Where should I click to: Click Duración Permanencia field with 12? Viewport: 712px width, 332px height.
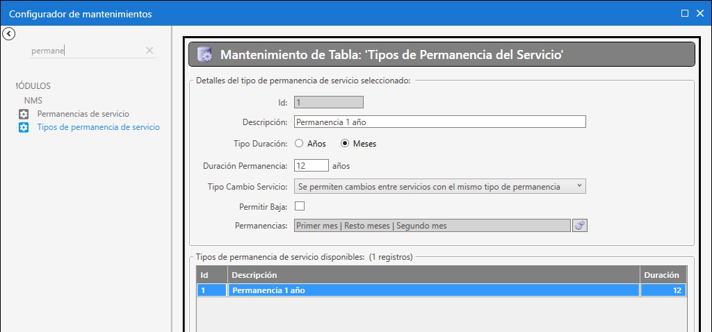(311, 165)
